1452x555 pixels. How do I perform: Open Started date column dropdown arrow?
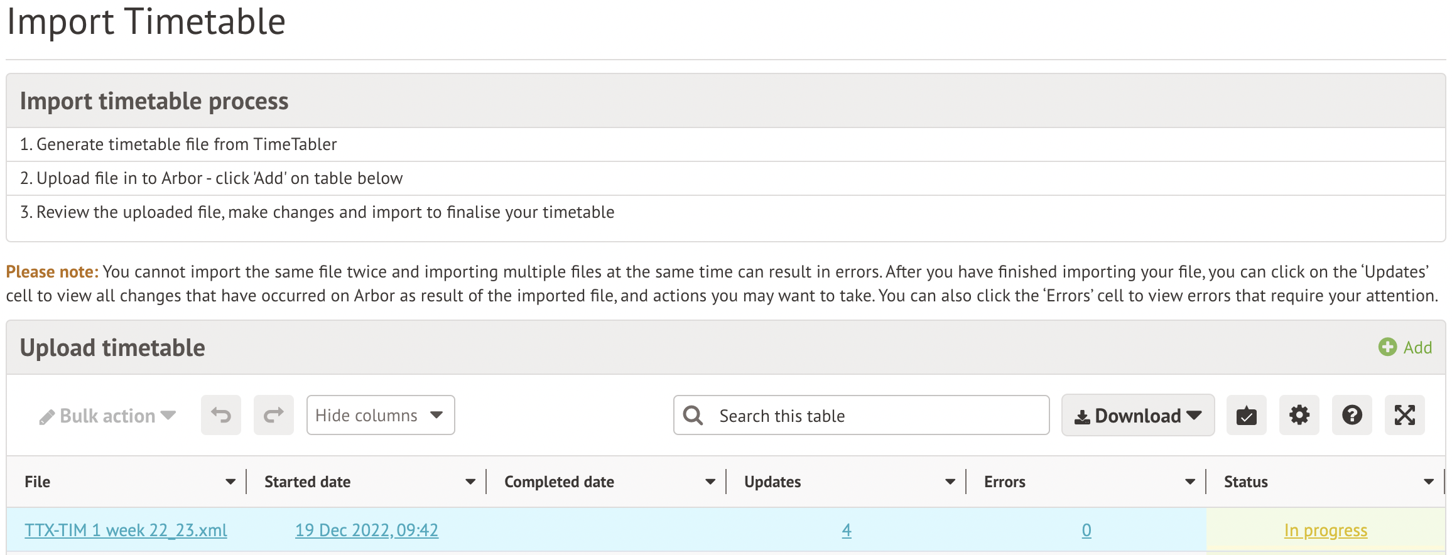(x=470, y=482)
